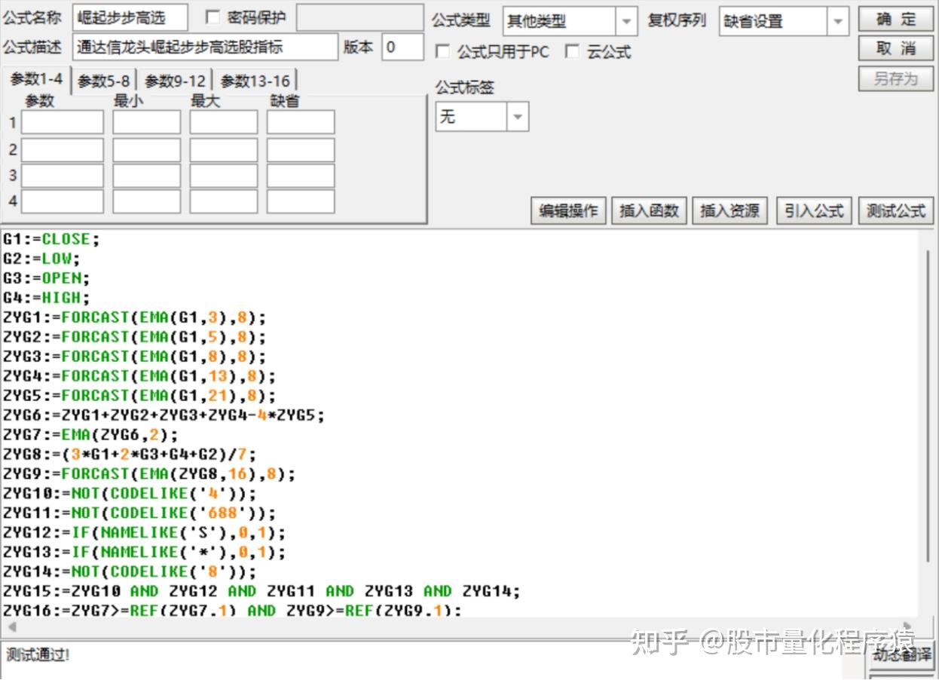Screen dimensions: 939x680
Task: Click the 编辑操作 button
Action: coord(567,211)
